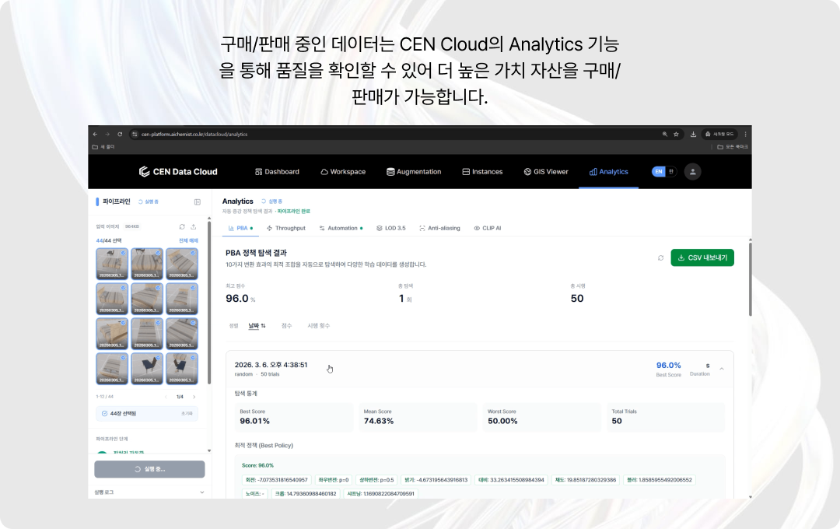Image resolution: width=840 pixels, height=529 pixels.
Task: Expand the 실행 로그 section
Action: (201, 492)
